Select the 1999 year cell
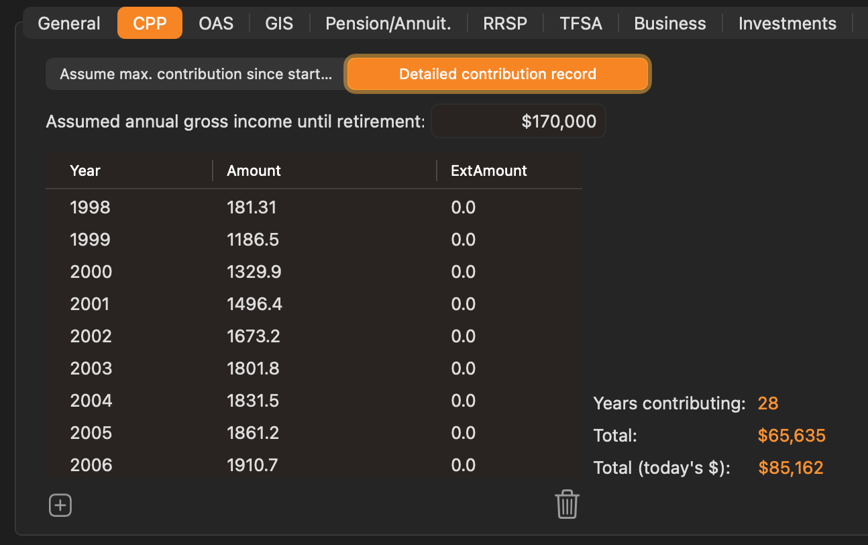Image resolution: width=868 pixels, height=545 pixels. (x=90, y=240)
